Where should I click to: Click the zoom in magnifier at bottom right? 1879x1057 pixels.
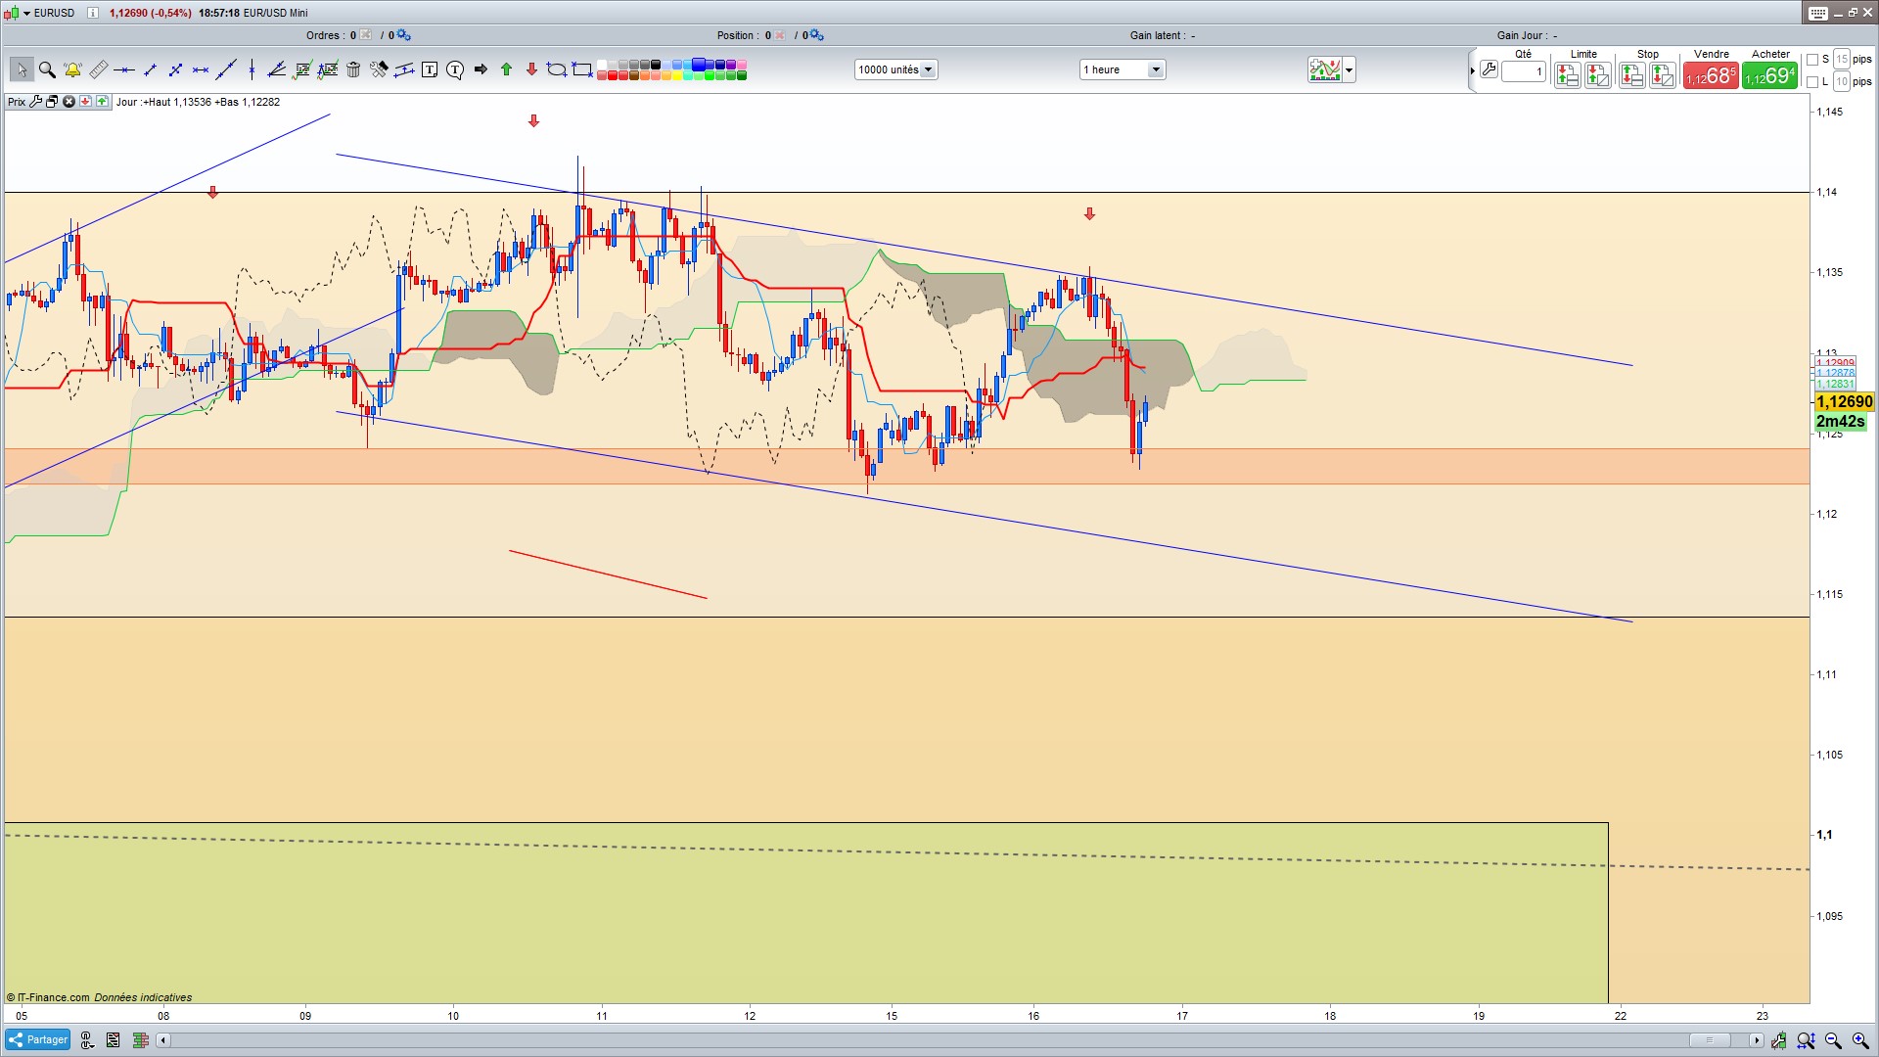coord(1860,1040)
